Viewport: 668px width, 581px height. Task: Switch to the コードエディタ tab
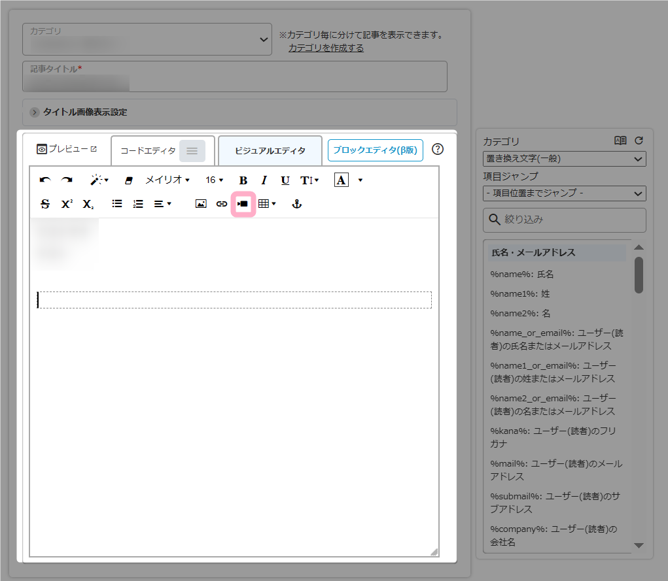point(149,151)
